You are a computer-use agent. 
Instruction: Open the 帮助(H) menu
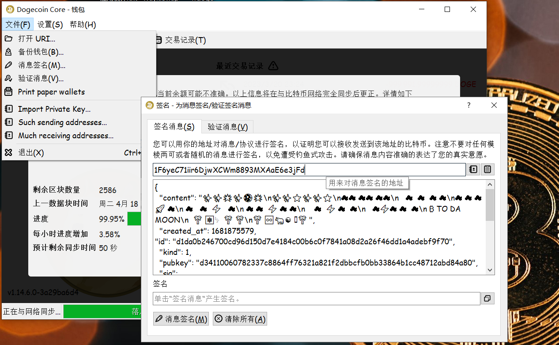click(83, 24)
